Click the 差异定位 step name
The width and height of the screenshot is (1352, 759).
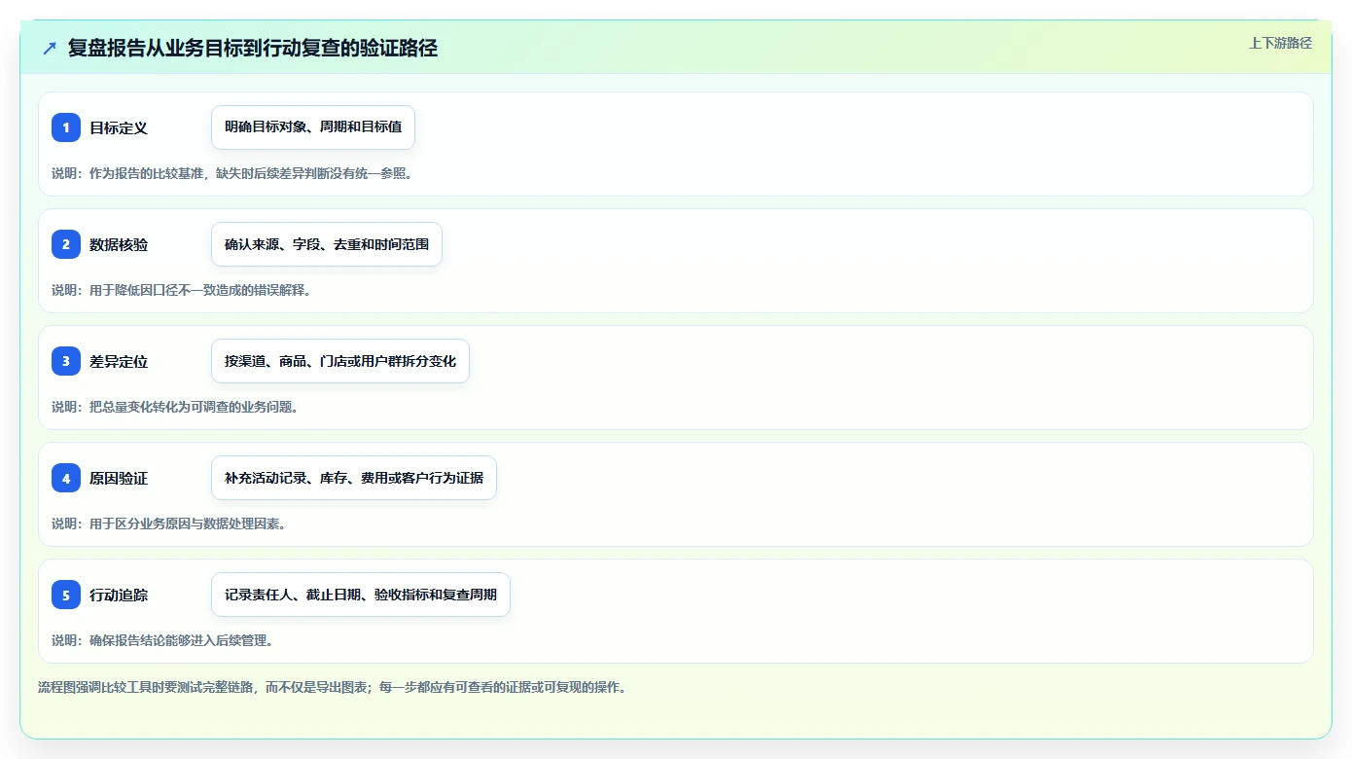119,361
